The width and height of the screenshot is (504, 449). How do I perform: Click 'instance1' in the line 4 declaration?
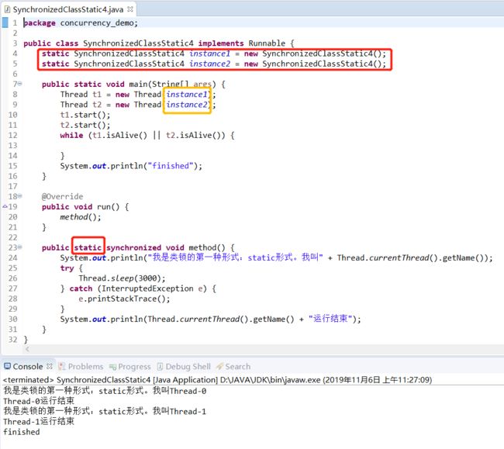pyautogui.click(x=209, y=54)
